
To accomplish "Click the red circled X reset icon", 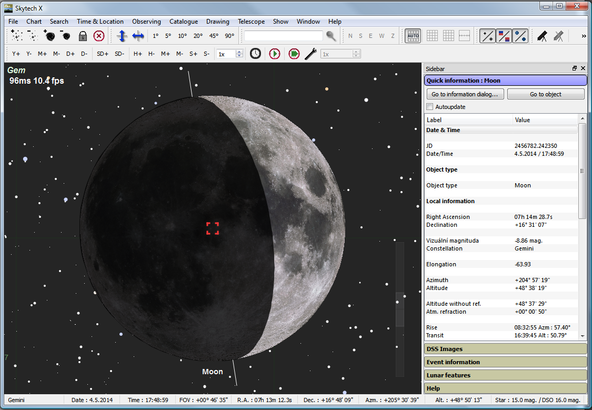I will click(x=99, y=36).
